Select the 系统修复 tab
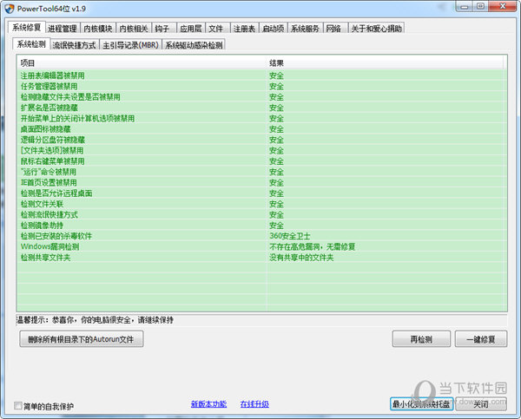The width and height of the screenshot is (521, 419). 27,27
